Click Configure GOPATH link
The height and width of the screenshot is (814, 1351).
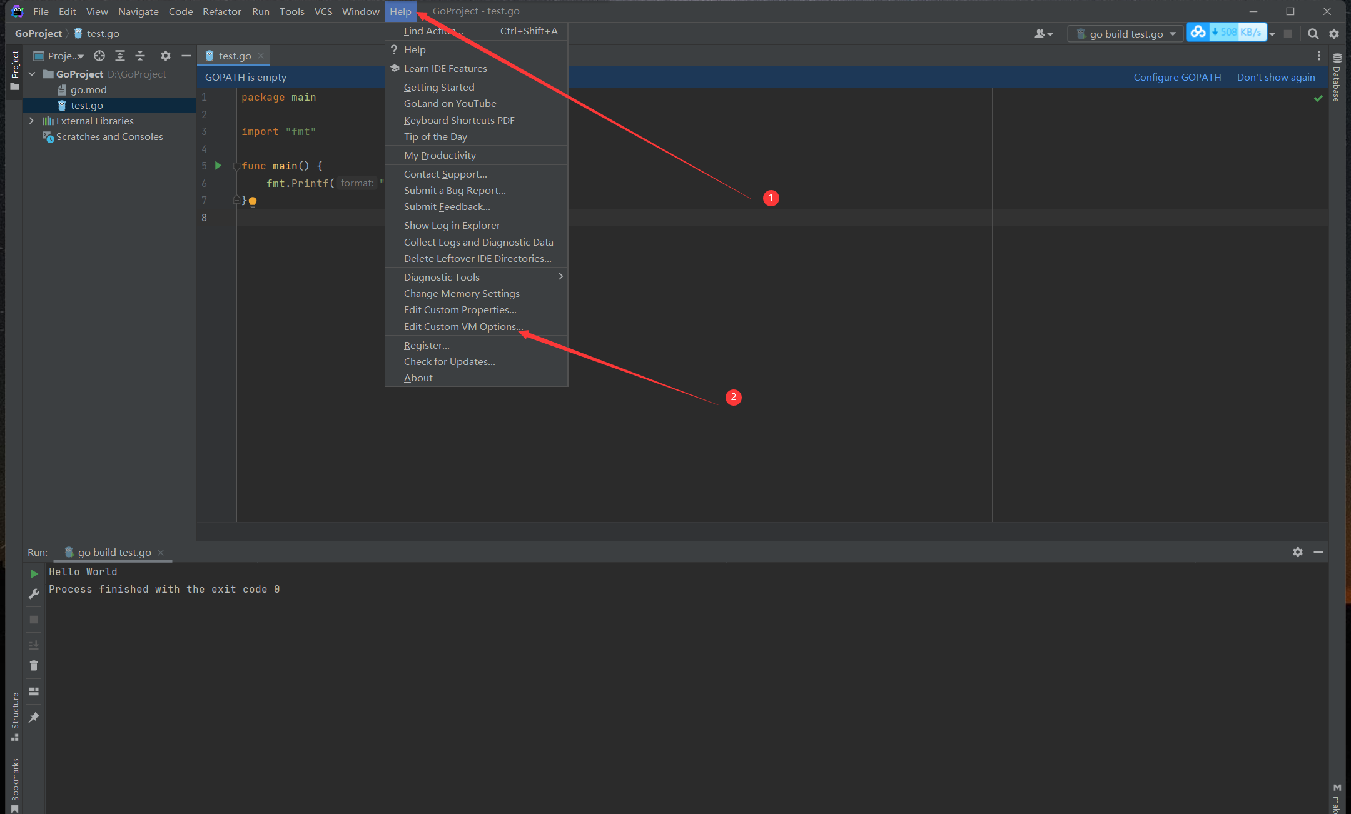click(1177, 77)
